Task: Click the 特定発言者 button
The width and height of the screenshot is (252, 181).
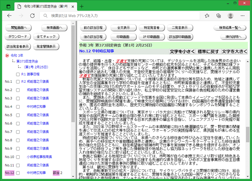Action: coord(152,28)
